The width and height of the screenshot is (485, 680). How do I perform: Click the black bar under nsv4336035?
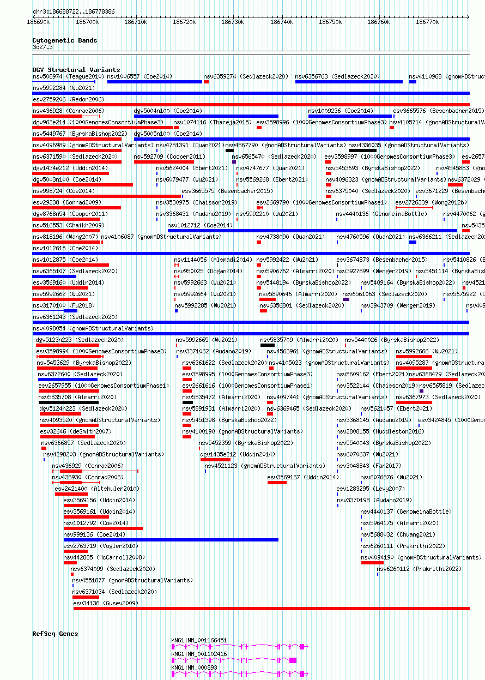point(362,151)
